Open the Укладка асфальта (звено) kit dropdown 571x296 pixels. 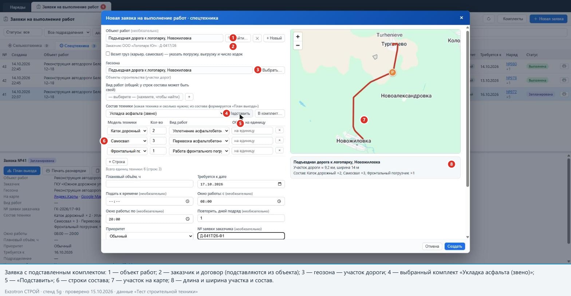coord(165,113)
